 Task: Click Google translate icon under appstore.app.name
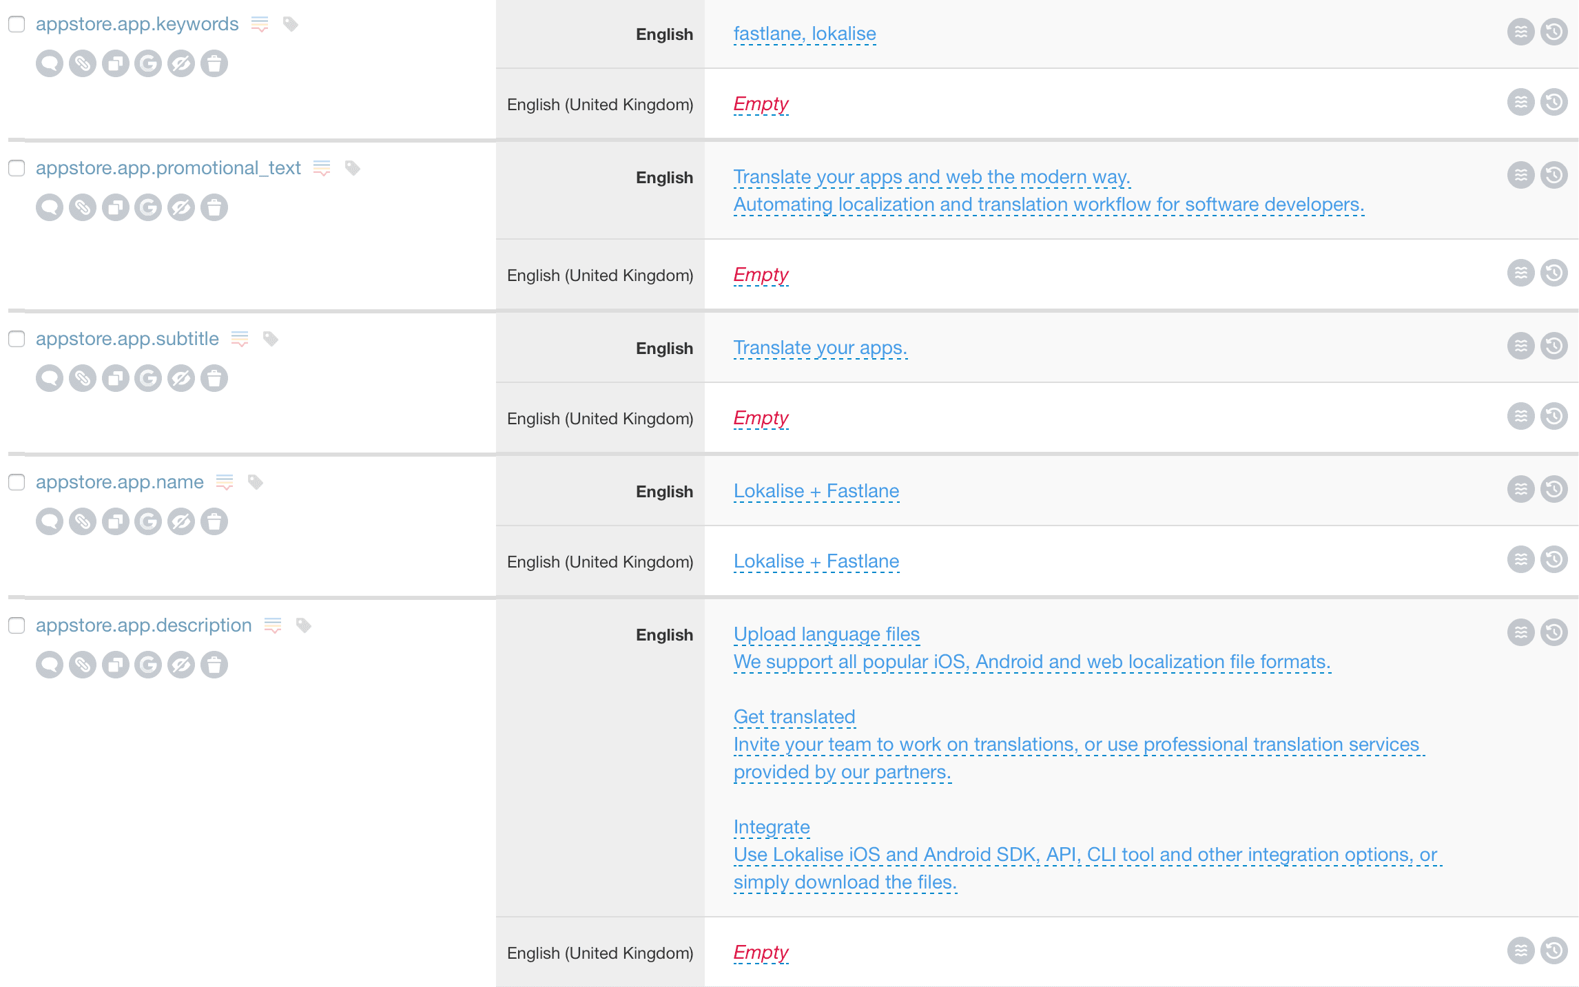coord(148,521)
